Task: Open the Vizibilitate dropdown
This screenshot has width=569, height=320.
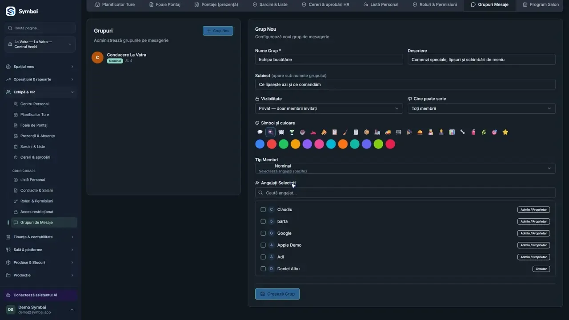Action: pos(329,108)
